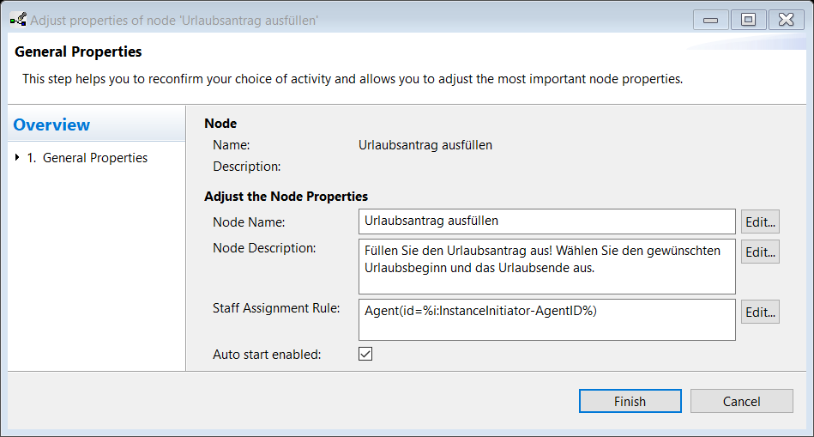Click into the Staff Assignment Rule field
The height and width of the screenshot is (437, 814).
pyautogui.click(x=546, y=319)
